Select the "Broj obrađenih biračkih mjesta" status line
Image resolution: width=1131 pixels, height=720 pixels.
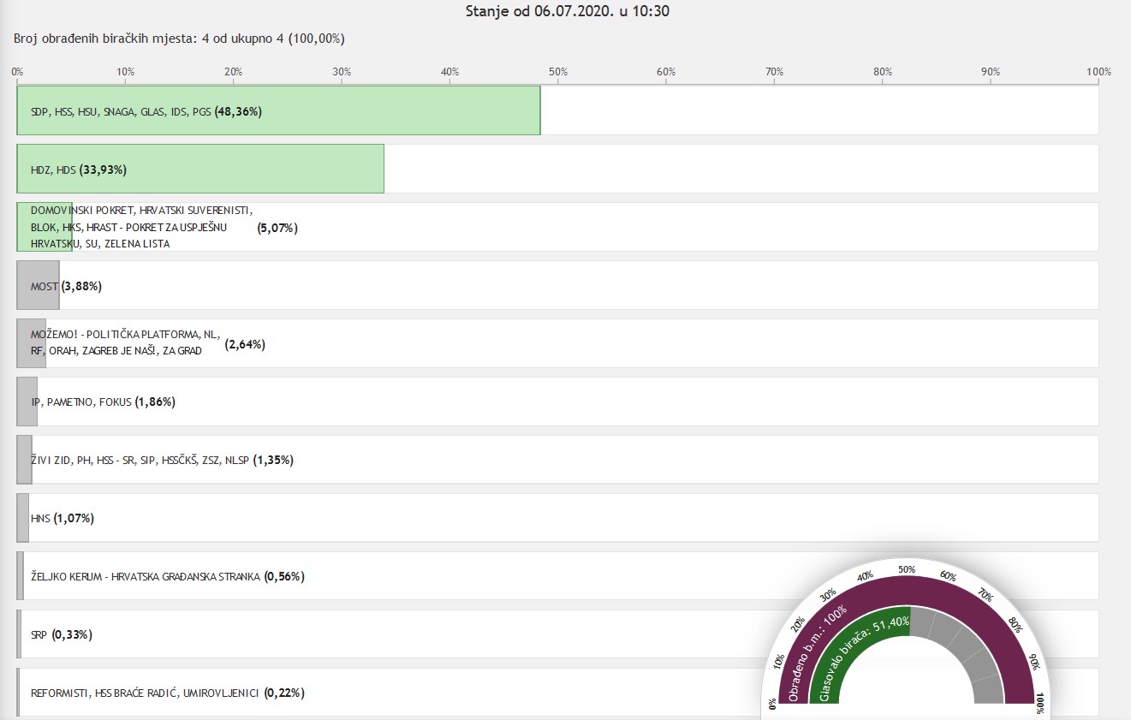180,39
